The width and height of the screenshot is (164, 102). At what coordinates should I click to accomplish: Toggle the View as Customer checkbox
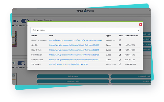tap(35, 20)
